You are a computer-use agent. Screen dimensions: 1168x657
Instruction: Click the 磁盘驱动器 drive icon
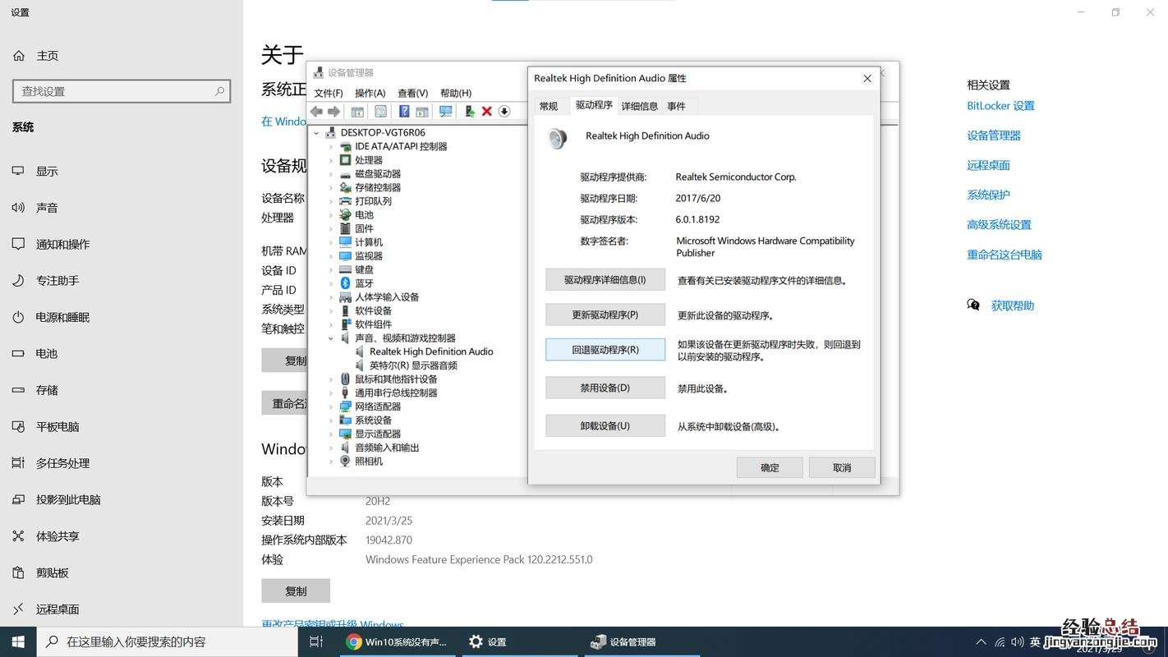coord(346,174)
